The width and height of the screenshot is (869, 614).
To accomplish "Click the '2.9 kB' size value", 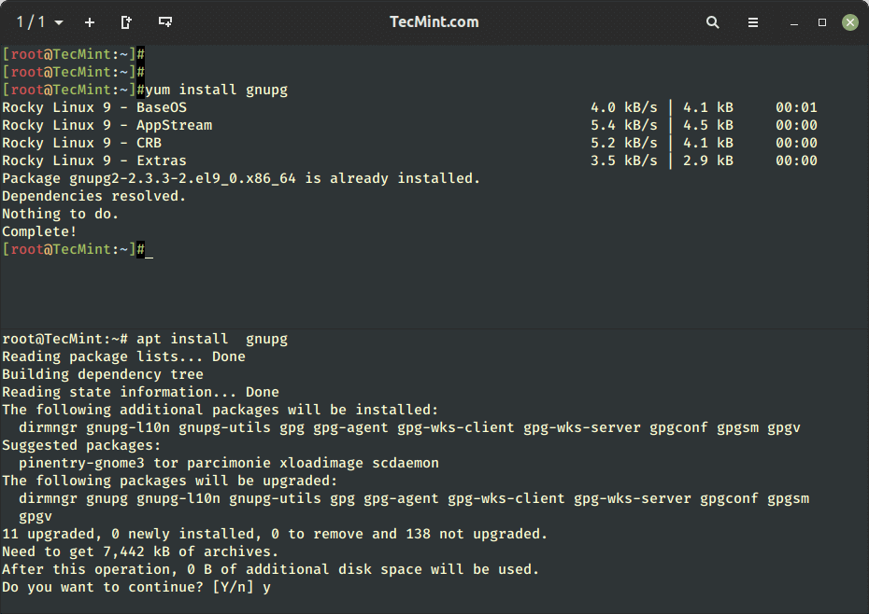I will click(708, 160).
